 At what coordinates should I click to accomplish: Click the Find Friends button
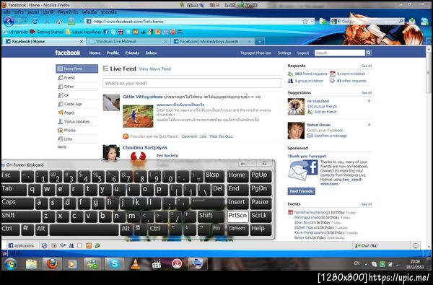tap(301, 191)
